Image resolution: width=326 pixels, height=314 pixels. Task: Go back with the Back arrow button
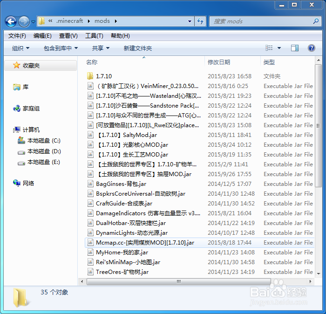tap(11, 21)
